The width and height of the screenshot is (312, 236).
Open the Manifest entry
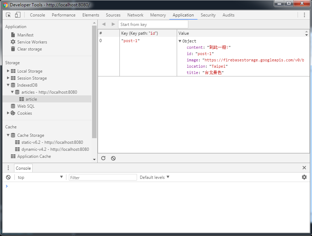coord(25,35)
